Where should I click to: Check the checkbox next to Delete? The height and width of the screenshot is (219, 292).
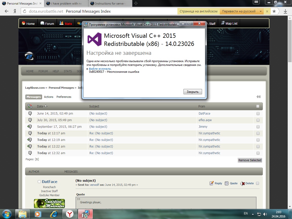click(x=258, y=183)
